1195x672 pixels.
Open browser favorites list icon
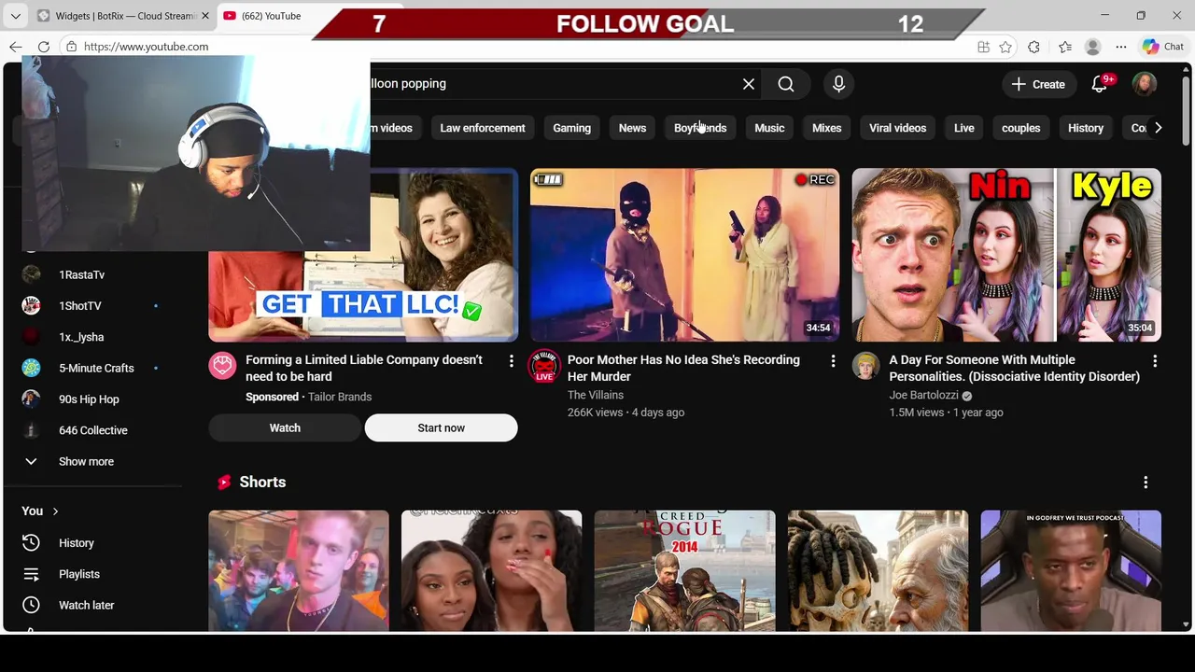pos(1065,47)
